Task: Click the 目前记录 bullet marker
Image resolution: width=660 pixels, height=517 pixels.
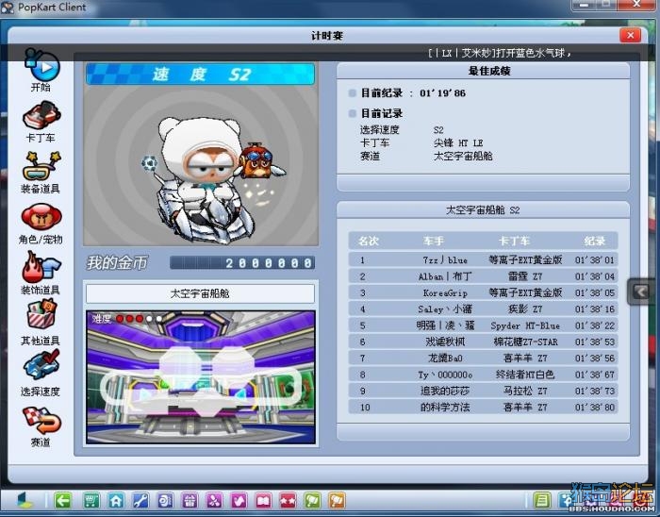Action: click(353, 113)
